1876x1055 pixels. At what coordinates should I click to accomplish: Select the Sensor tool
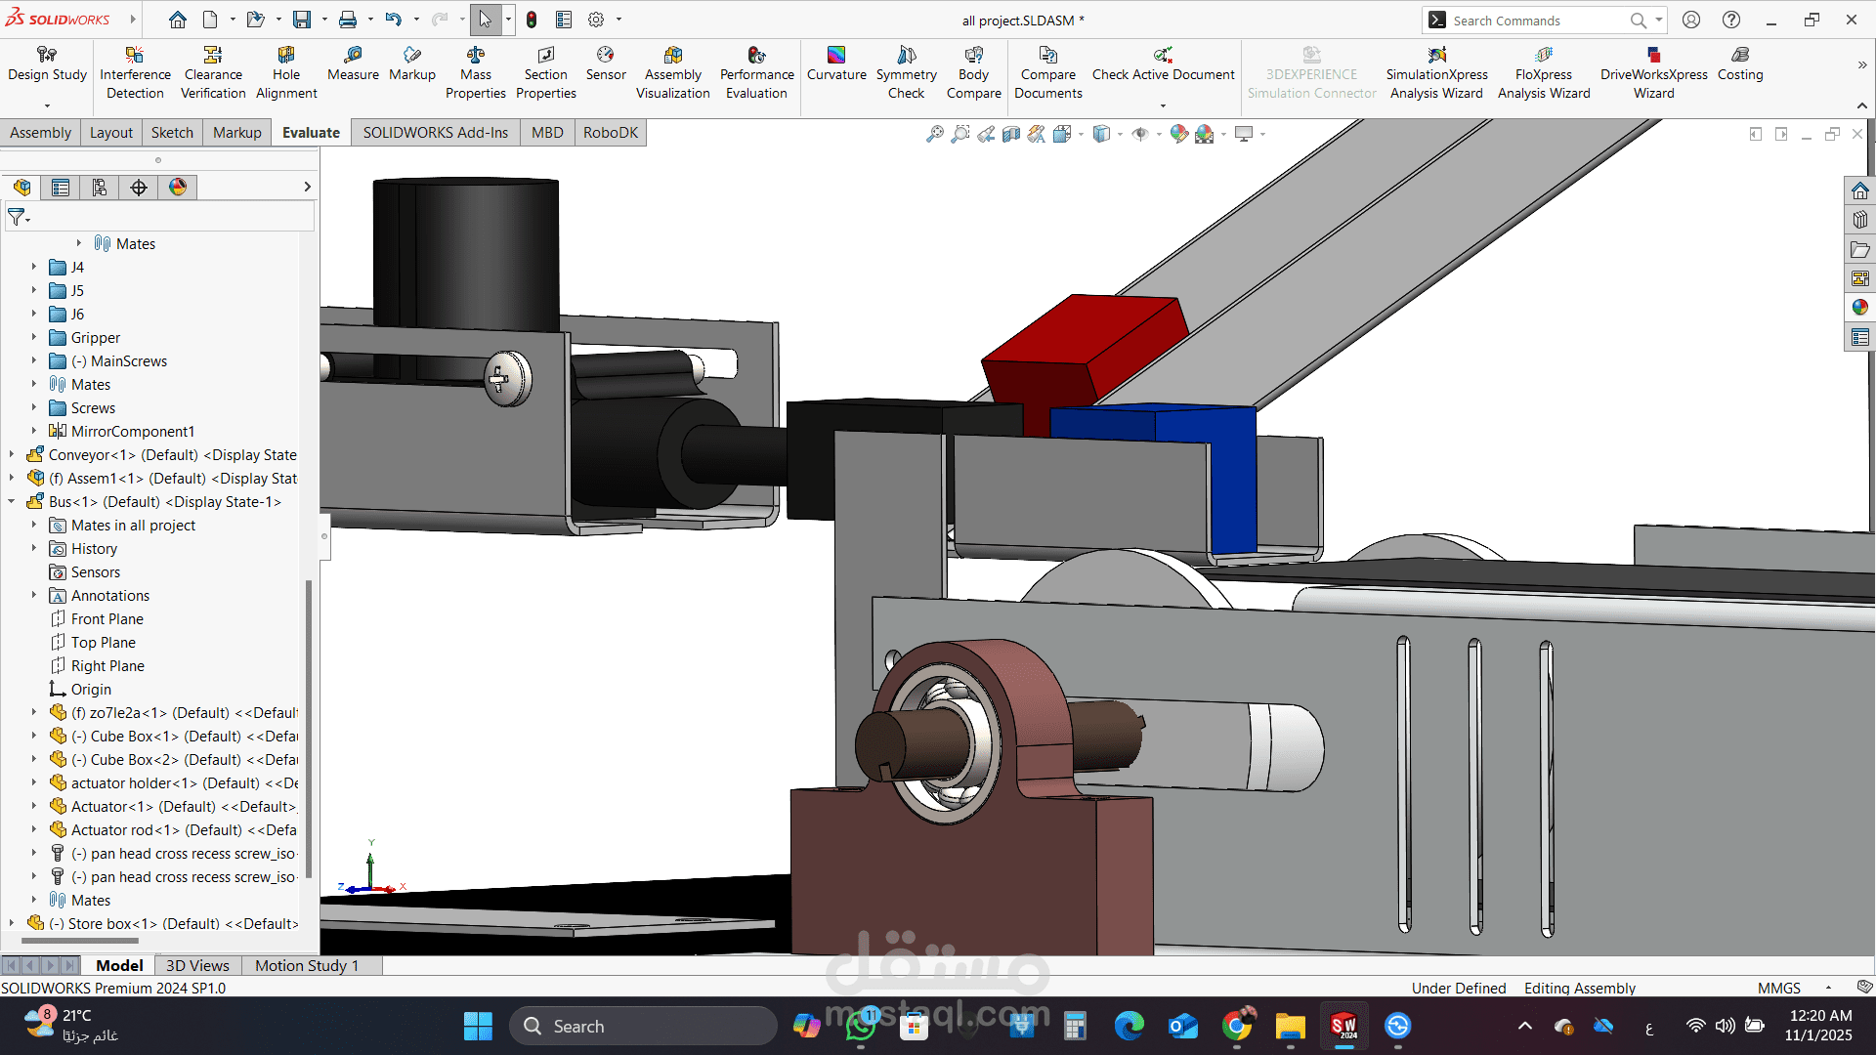[606, 64]
